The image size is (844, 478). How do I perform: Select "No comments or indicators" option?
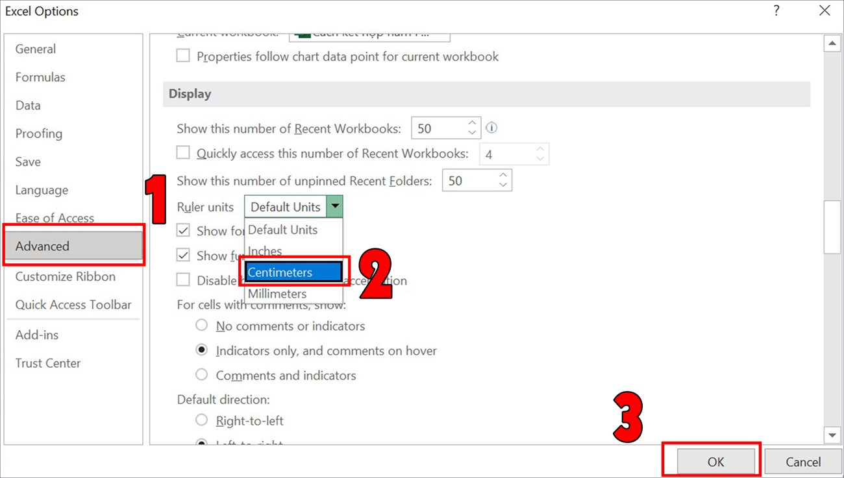tap(202, 325)
